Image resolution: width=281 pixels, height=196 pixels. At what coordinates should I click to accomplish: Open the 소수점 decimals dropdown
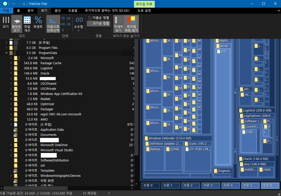coord(79,24)
